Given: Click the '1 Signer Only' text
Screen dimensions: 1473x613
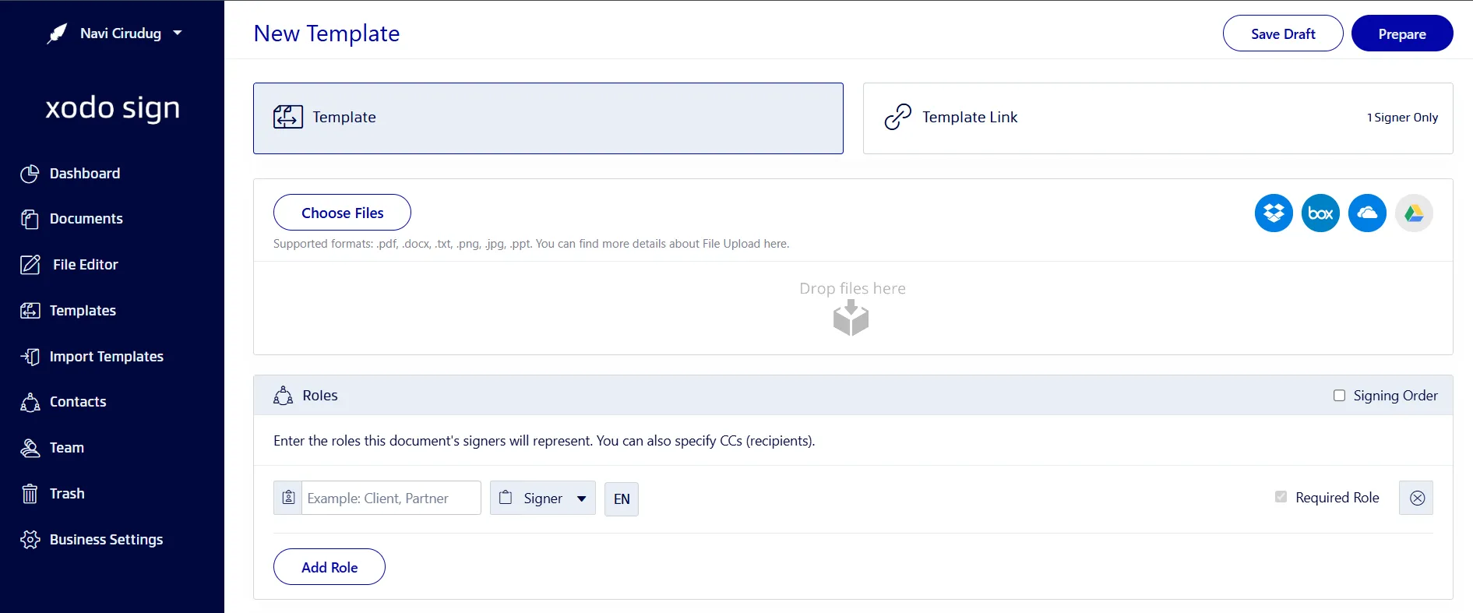Looking at the screenshot, I should point(1402,118).
